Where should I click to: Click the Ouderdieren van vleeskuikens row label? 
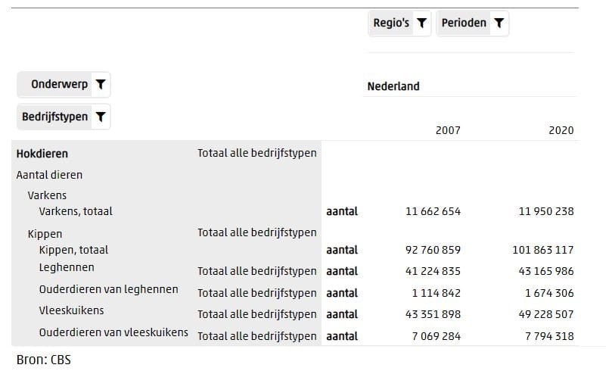click(x=113, y=332)
